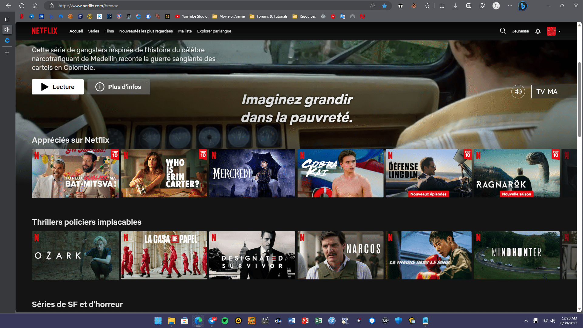Click Plus d'infos button
The height and width of the screenshot is (328, 583).
click(x=119, y=87)
